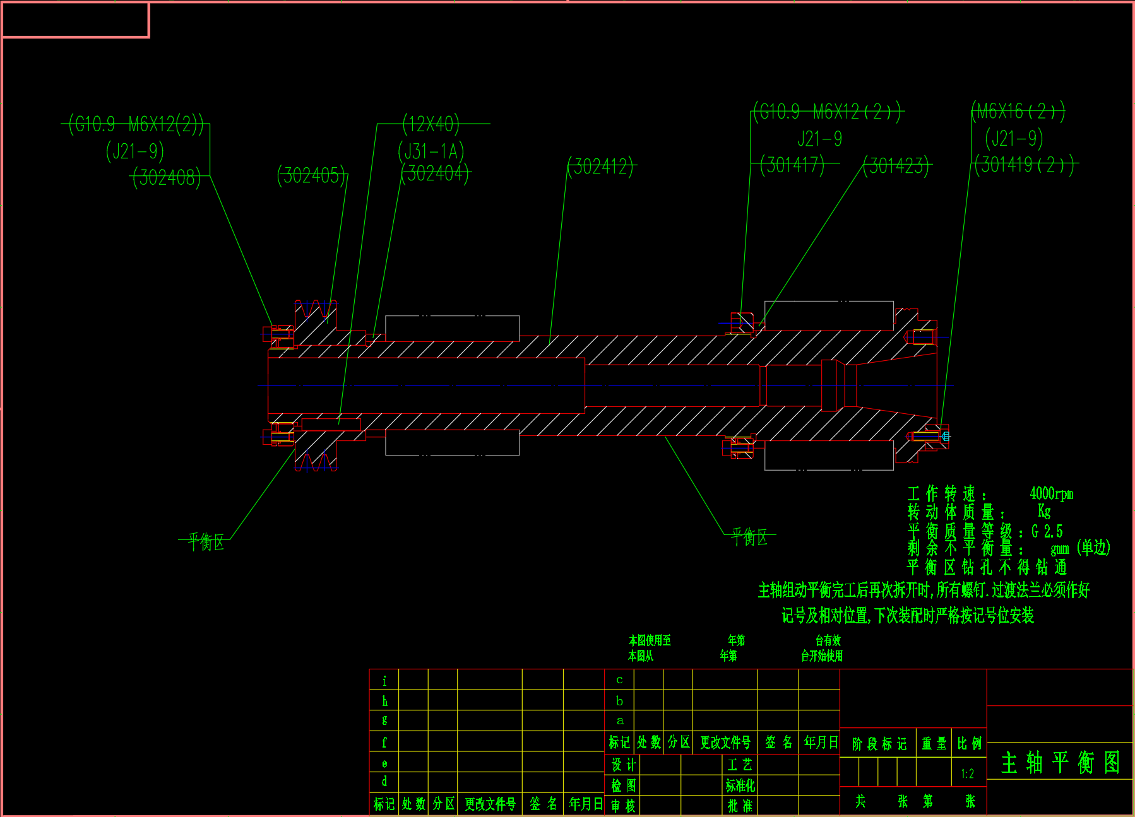The image size is (1135, 817).
Task: Click the right 平衡区 balance zone label
Action: (x=749, y=537)
